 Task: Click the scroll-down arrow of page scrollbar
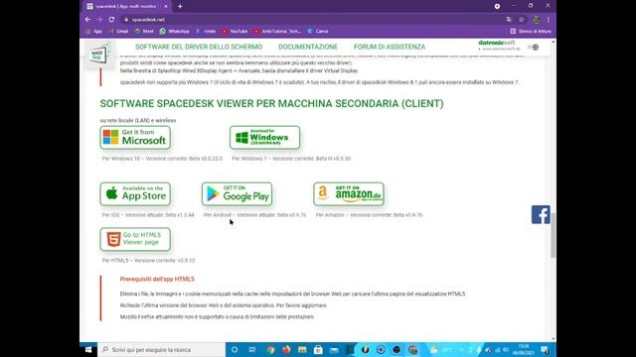(554, 339)
